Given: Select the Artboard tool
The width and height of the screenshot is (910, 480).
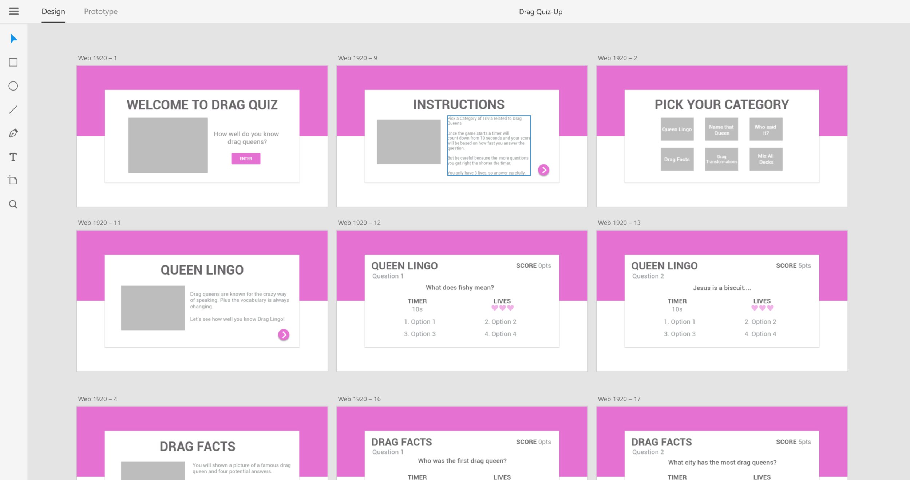Looking at the screenshot, I should [13, 180].
